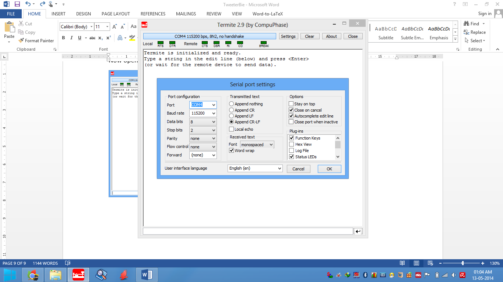The width and height of the screenshot is (503, 282).
Task: Switch to the REFERENCES tab
Action: [153, 14]
